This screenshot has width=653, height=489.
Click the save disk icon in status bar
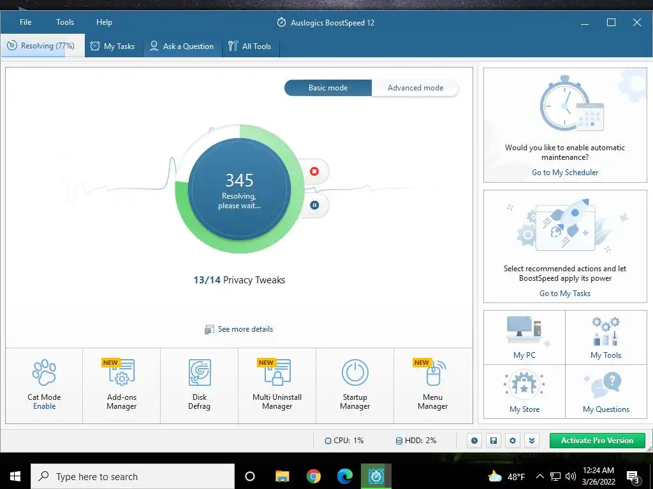[494, 441]
